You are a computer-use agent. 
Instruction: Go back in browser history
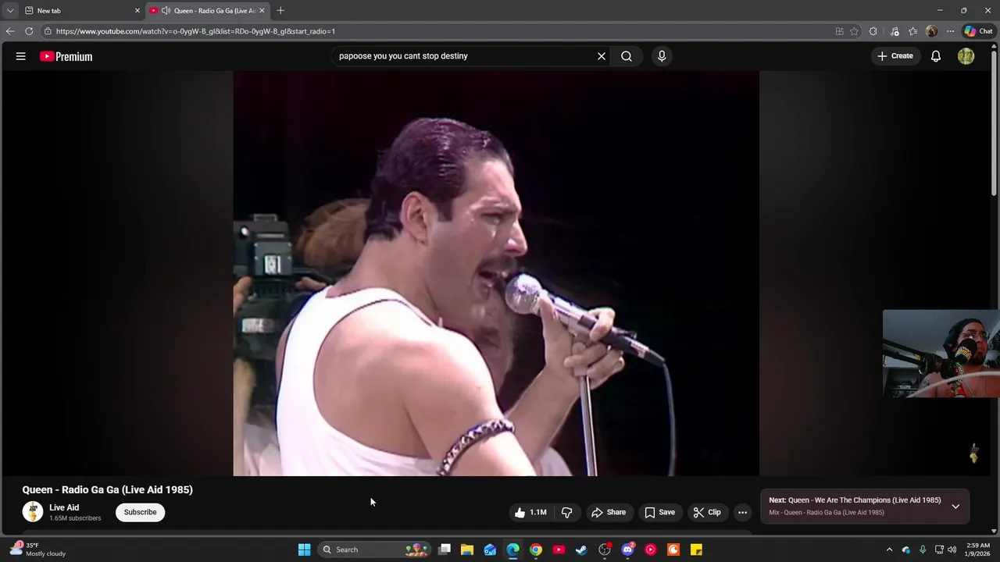click(10, 31)
